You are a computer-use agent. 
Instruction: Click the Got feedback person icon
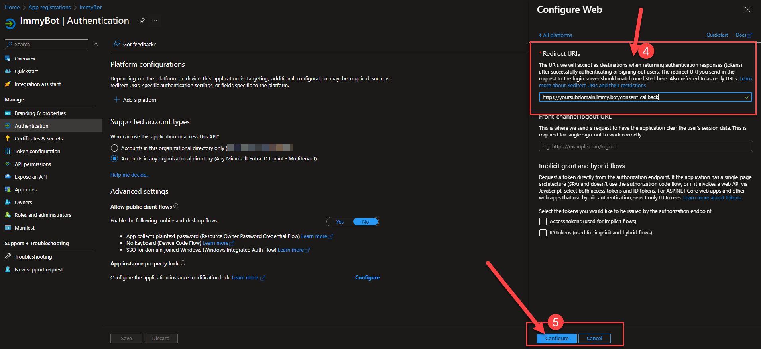point(117,44)
